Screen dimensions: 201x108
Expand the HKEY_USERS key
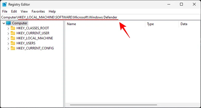8,44
